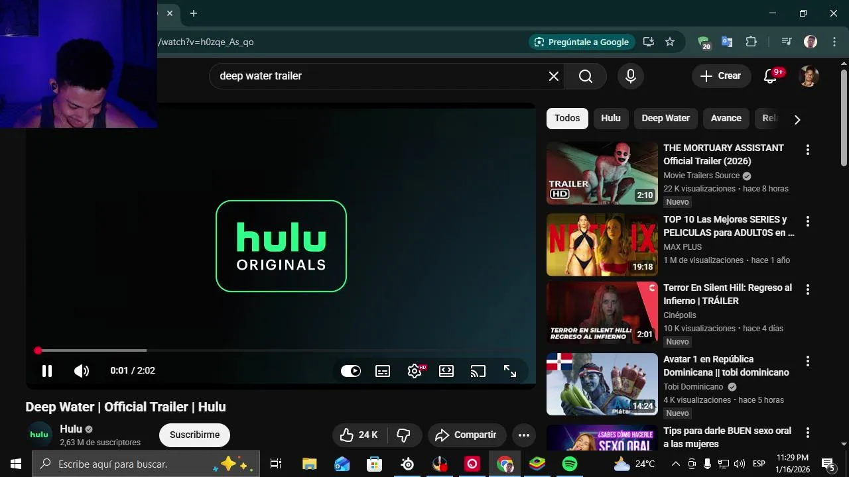Open the Chrome profile avatar

coord(811,42)
